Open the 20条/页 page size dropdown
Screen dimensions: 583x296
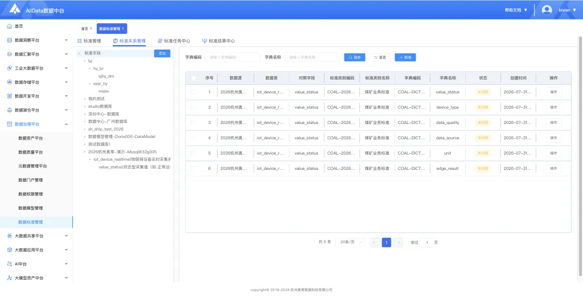350,242
